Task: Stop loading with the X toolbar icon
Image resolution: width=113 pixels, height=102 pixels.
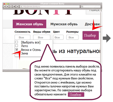Action: [x=17, y=7]
